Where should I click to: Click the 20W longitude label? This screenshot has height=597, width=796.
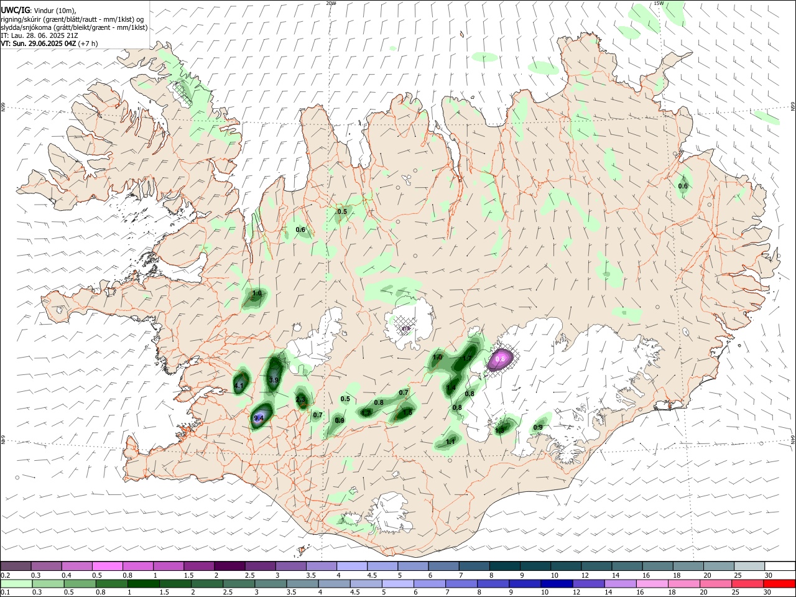[x=331, y=3]
